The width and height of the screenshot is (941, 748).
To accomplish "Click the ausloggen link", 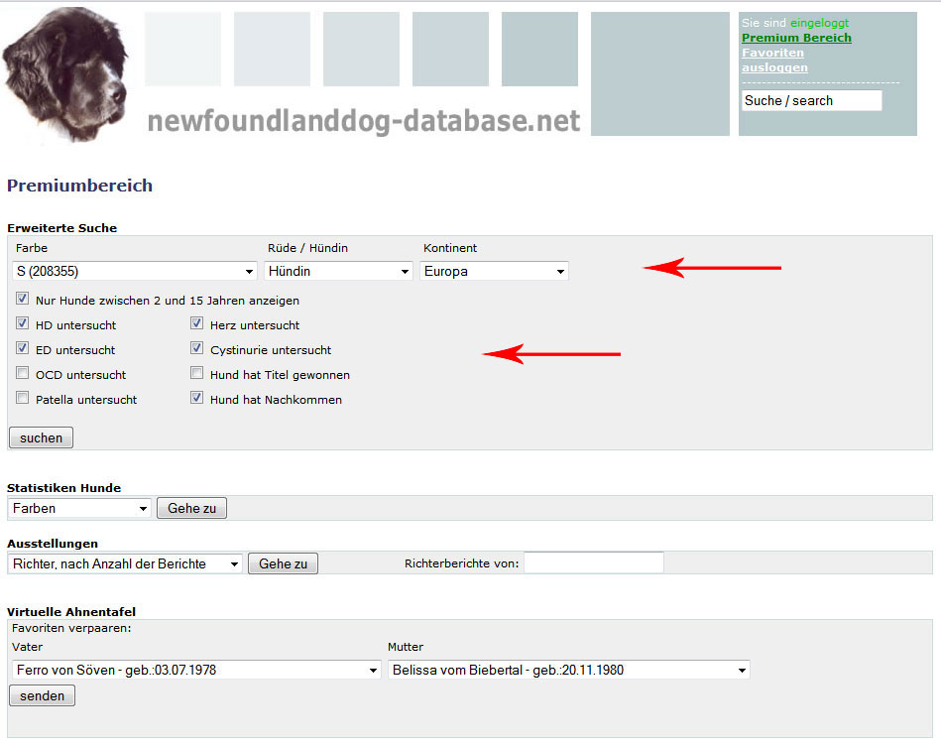I will 774,67.
